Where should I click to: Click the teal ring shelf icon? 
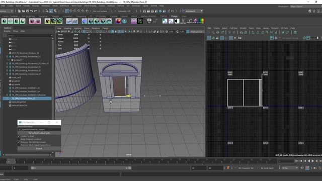(124, 21)
